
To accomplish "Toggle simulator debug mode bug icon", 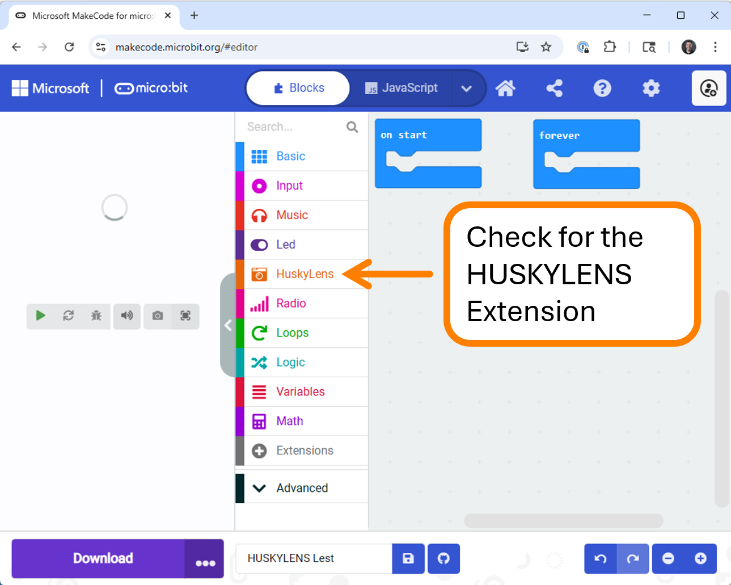I will [x=96, y=315].
